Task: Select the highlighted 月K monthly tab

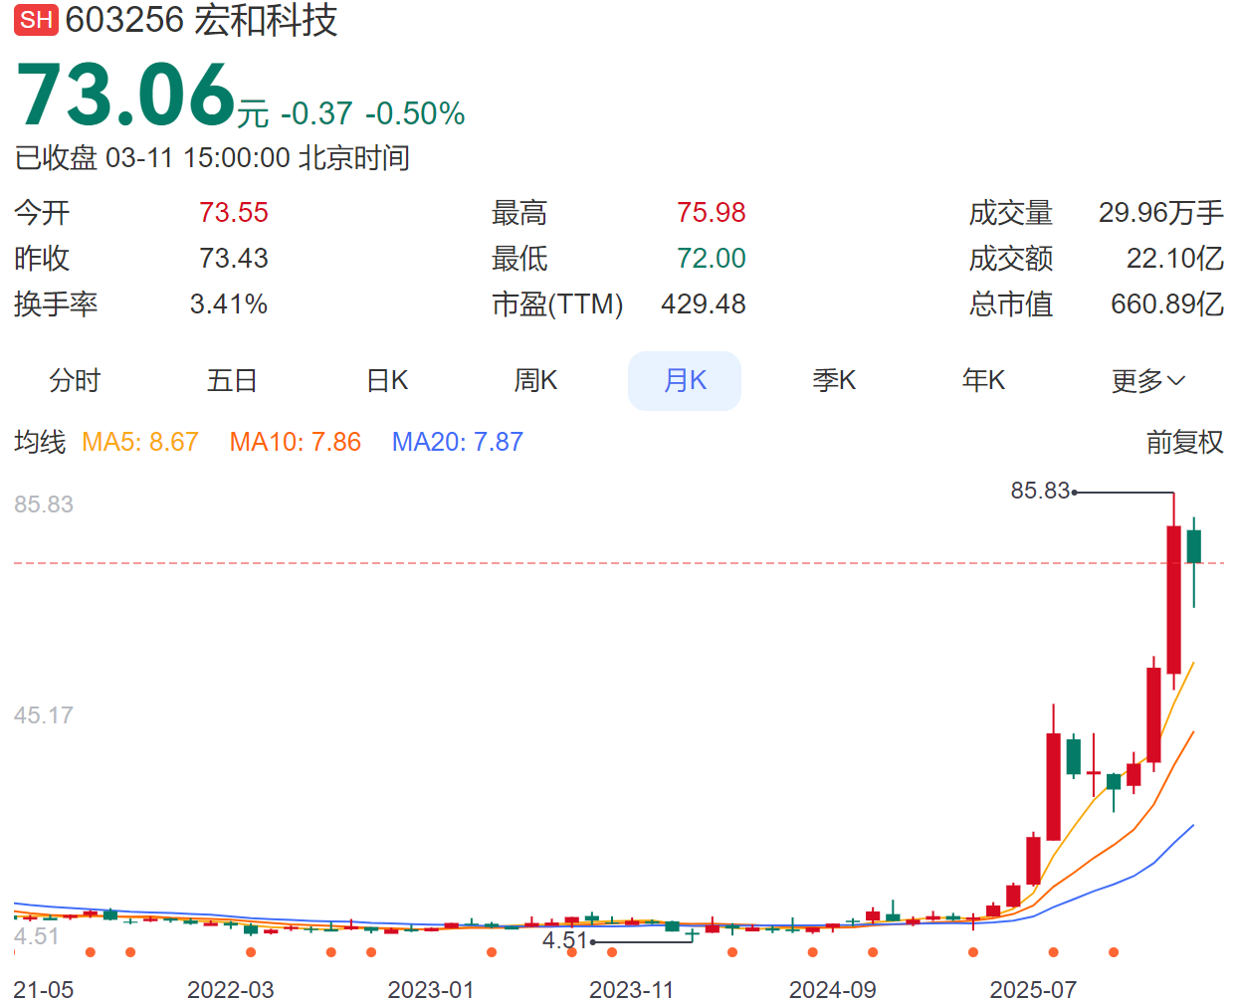Action: (x=685, y=380)
